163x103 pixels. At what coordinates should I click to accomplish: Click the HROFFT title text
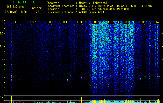click(26, 2)
